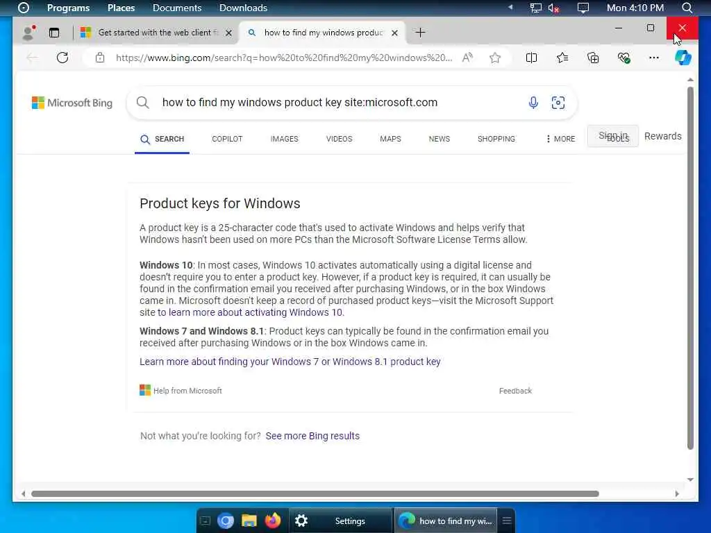This screenshot has width=711, height=533.
Task: Click the clock showing Mon 4:10 PM
Action: point(635,8)
